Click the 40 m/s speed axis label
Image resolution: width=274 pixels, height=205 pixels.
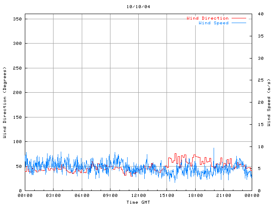[x=261, y=14]
